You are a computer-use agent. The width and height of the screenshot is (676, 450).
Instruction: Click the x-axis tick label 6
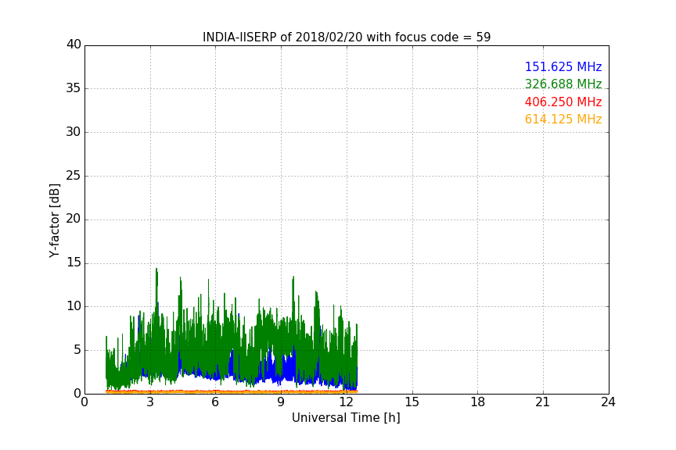[215, 402]
